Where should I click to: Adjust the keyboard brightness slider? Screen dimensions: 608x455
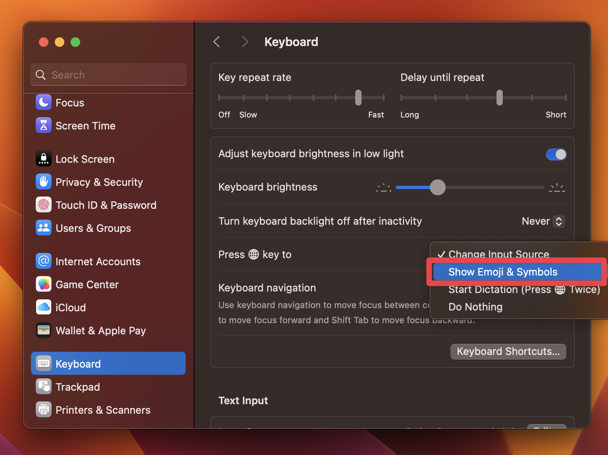tap(438, 187)
